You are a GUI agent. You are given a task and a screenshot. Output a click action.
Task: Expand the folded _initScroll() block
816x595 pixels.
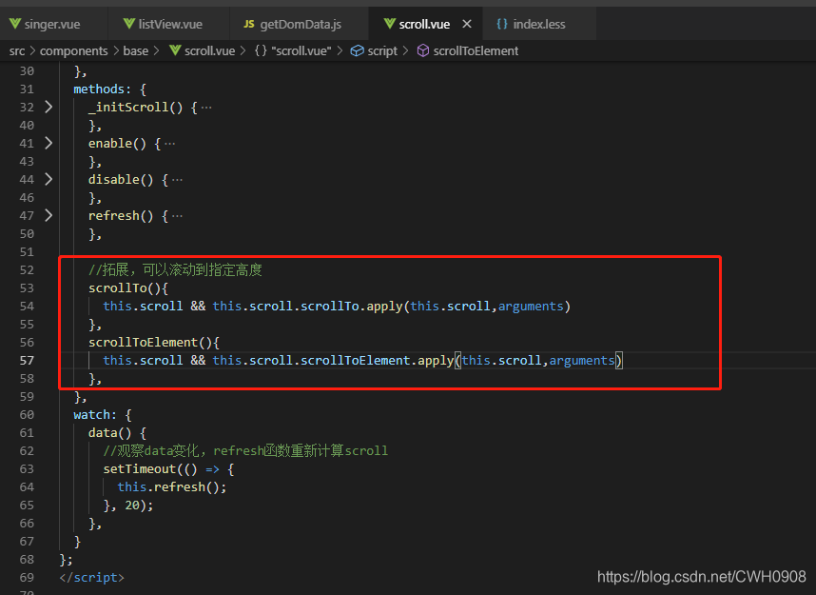pos(49,107)
